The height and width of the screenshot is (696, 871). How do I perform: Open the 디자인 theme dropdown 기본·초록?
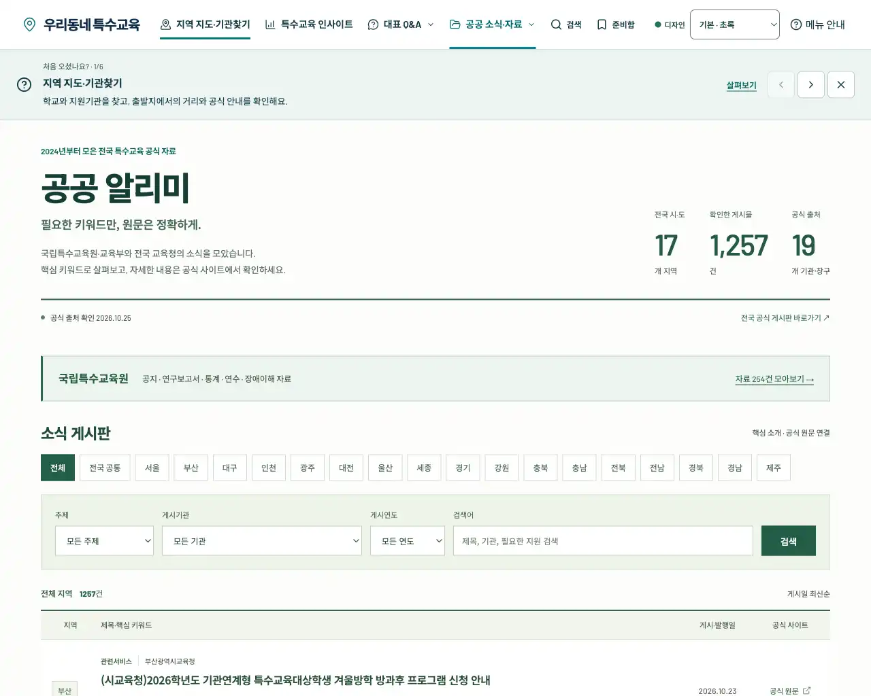click(x=735, y=24)
